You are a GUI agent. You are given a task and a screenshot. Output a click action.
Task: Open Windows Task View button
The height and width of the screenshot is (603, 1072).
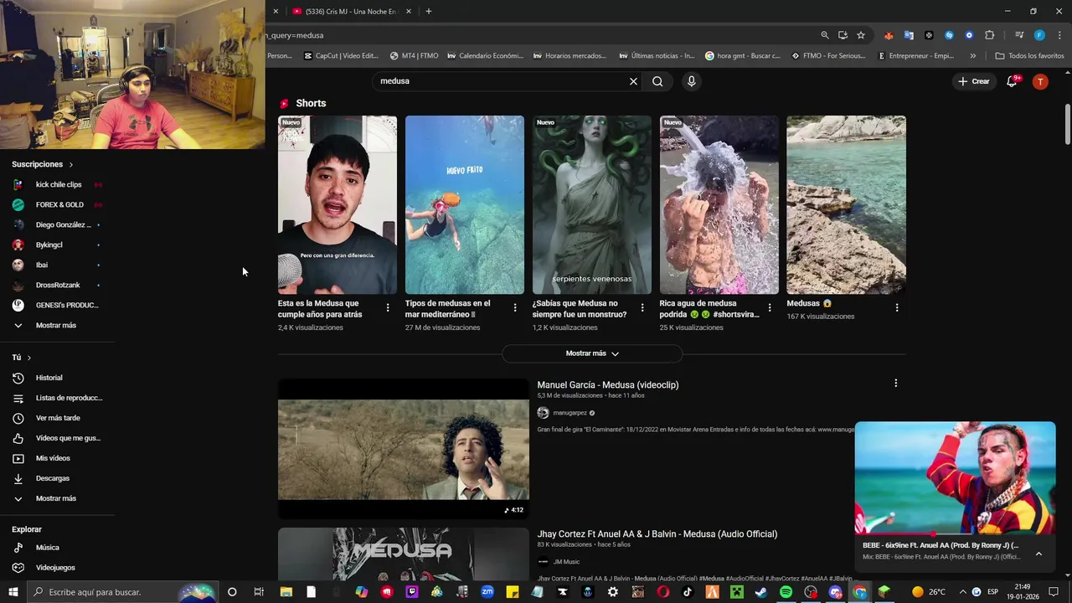[259, 592]
